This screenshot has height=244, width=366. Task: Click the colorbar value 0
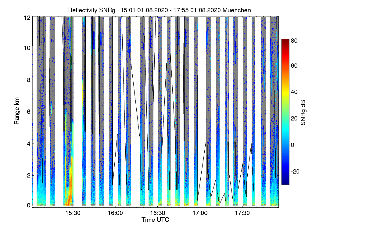[x=292, y=145]
